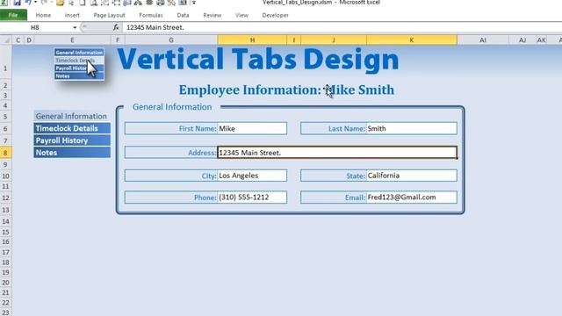Switch to the Data ribbon tab
Image resolution: width=562 pixels, height=316 pixels.
click(x=183, y=15)
